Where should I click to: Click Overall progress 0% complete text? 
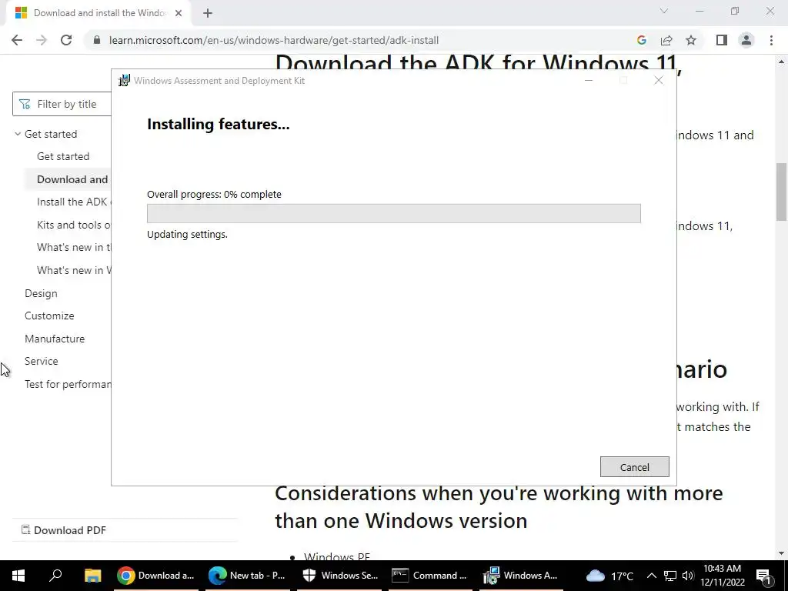pyautogui.click(x=214, y=195)
